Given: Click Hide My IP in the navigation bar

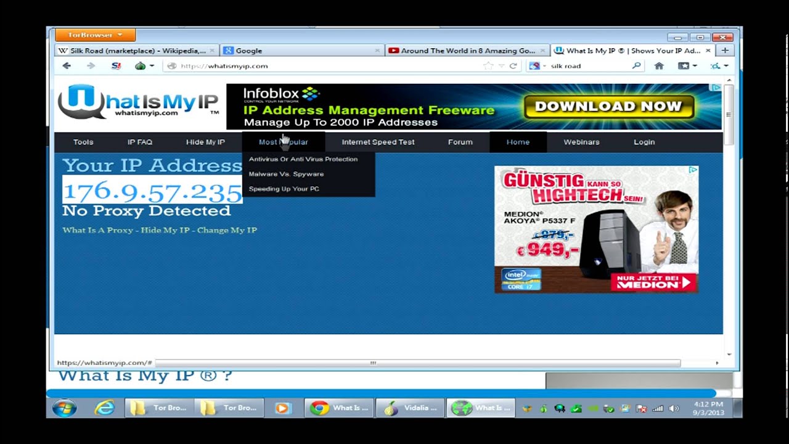Looking at the screenshot, I should tap(205, 142).
